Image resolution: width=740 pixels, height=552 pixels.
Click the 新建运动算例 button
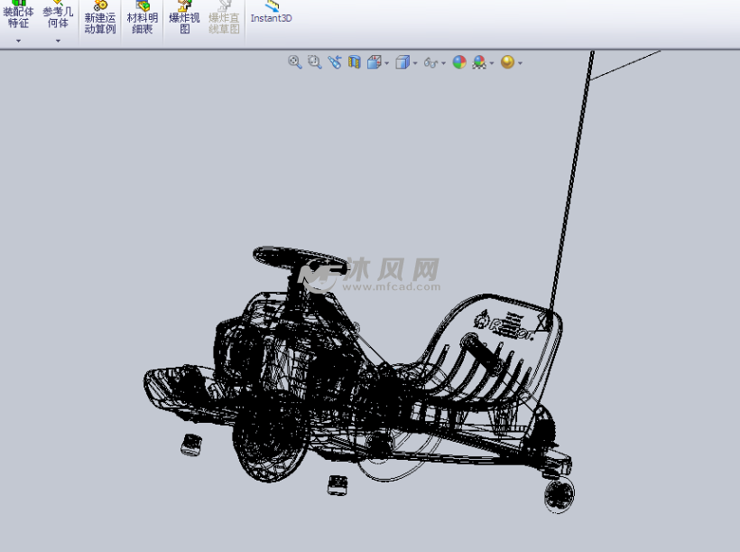[x=100, y=18]
